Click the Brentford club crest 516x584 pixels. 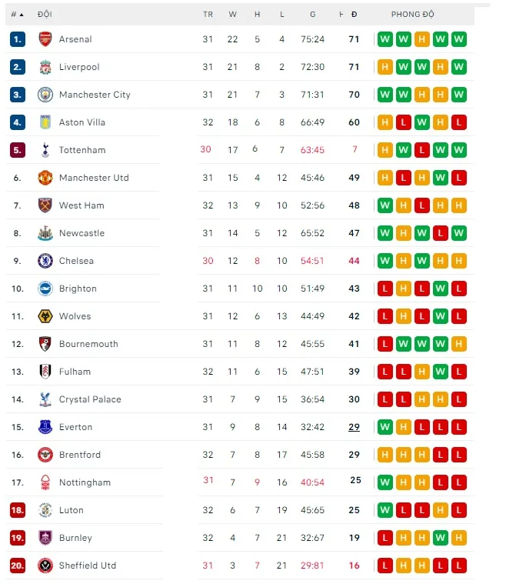[45, 455]
